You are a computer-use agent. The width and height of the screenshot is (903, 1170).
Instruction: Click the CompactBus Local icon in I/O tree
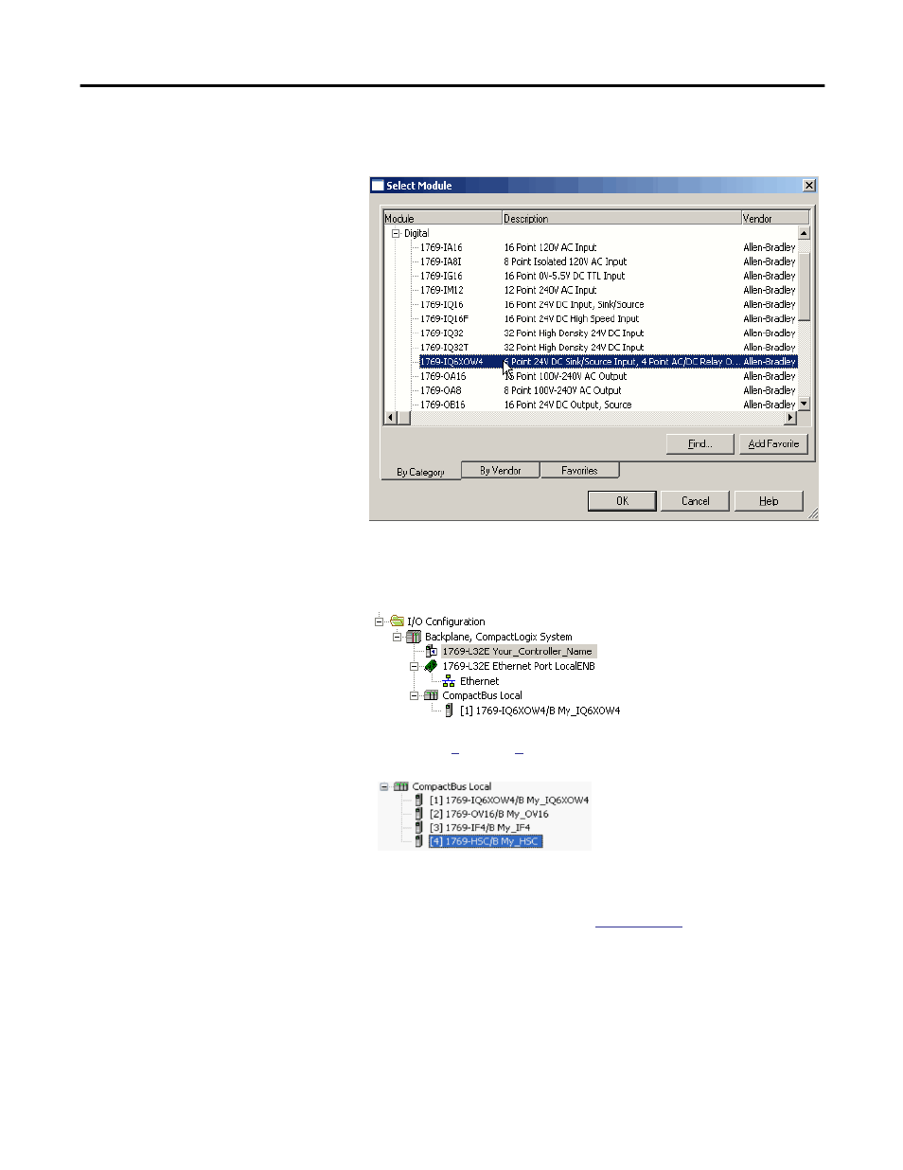click(x=432, y=695)
